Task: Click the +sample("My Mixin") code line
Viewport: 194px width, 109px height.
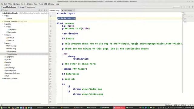Action: coord(75,69)
